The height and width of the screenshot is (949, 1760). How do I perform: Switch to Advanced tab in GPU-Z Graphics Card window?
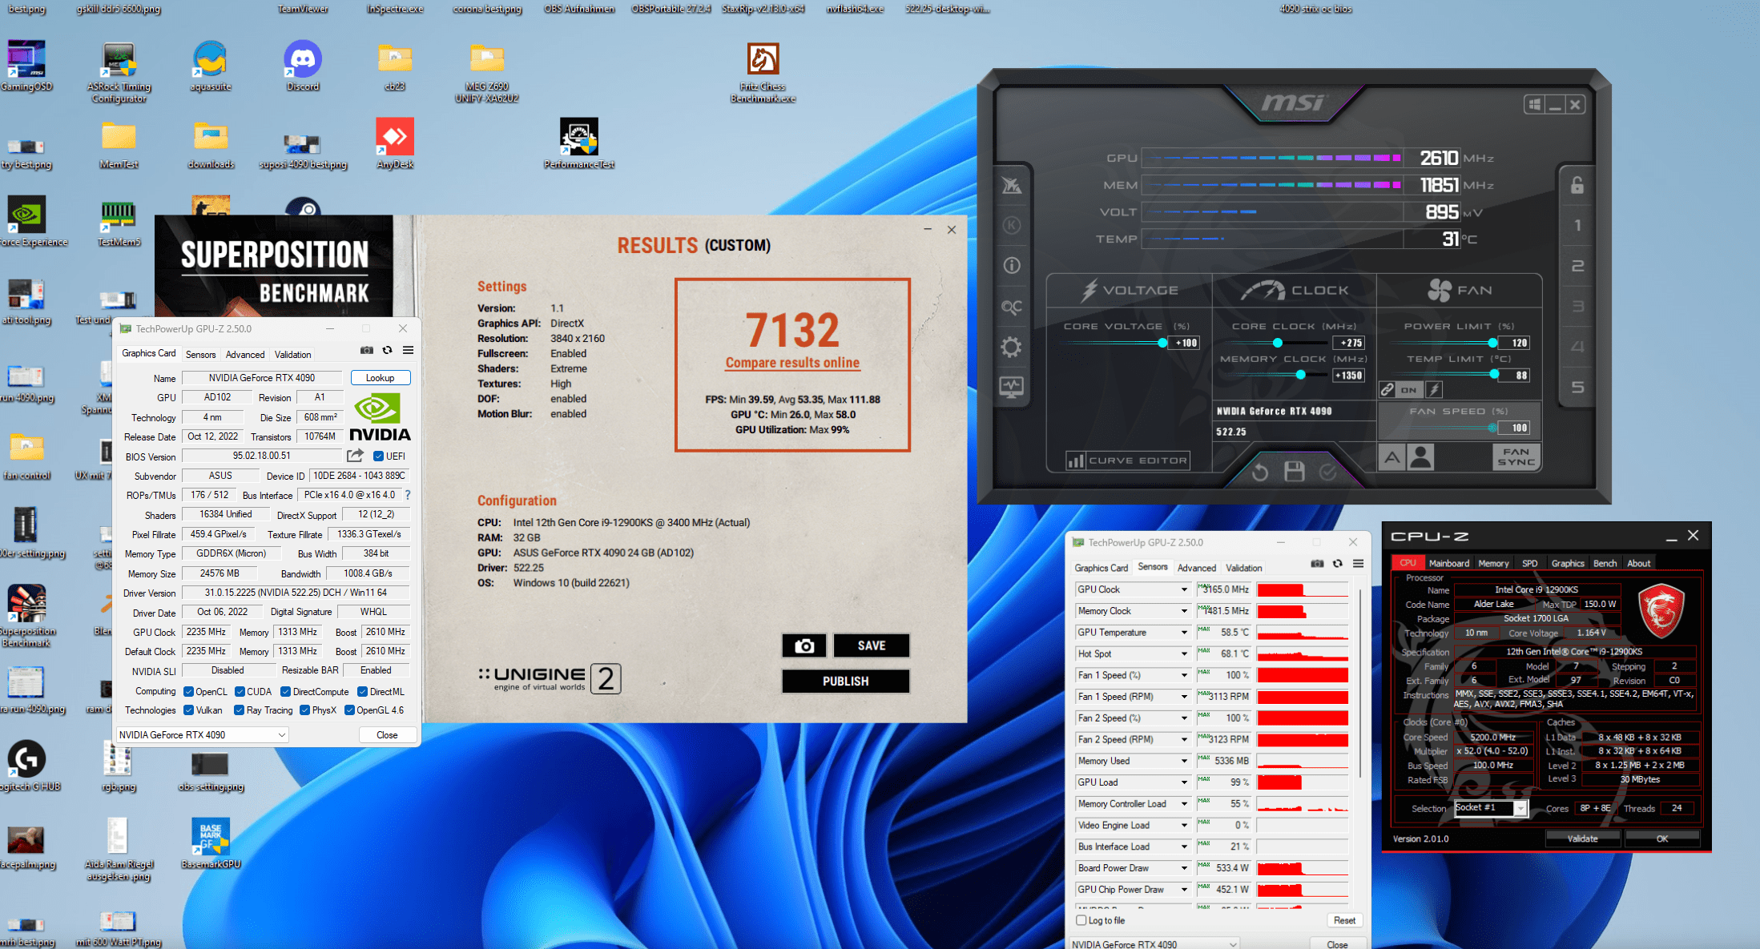pos(245,355)
